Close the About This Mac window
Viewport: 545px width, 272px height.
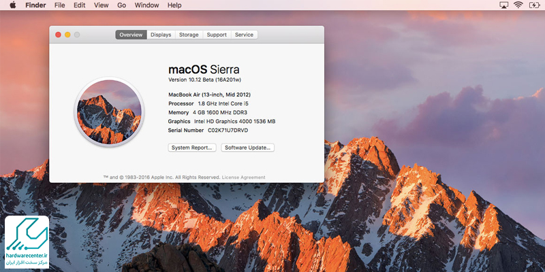coord(58,35)
